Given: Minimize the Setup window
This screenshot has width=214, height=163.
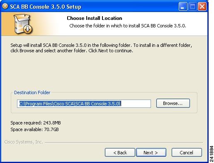Looking at the screenshot, I should [x=183, y=6].
